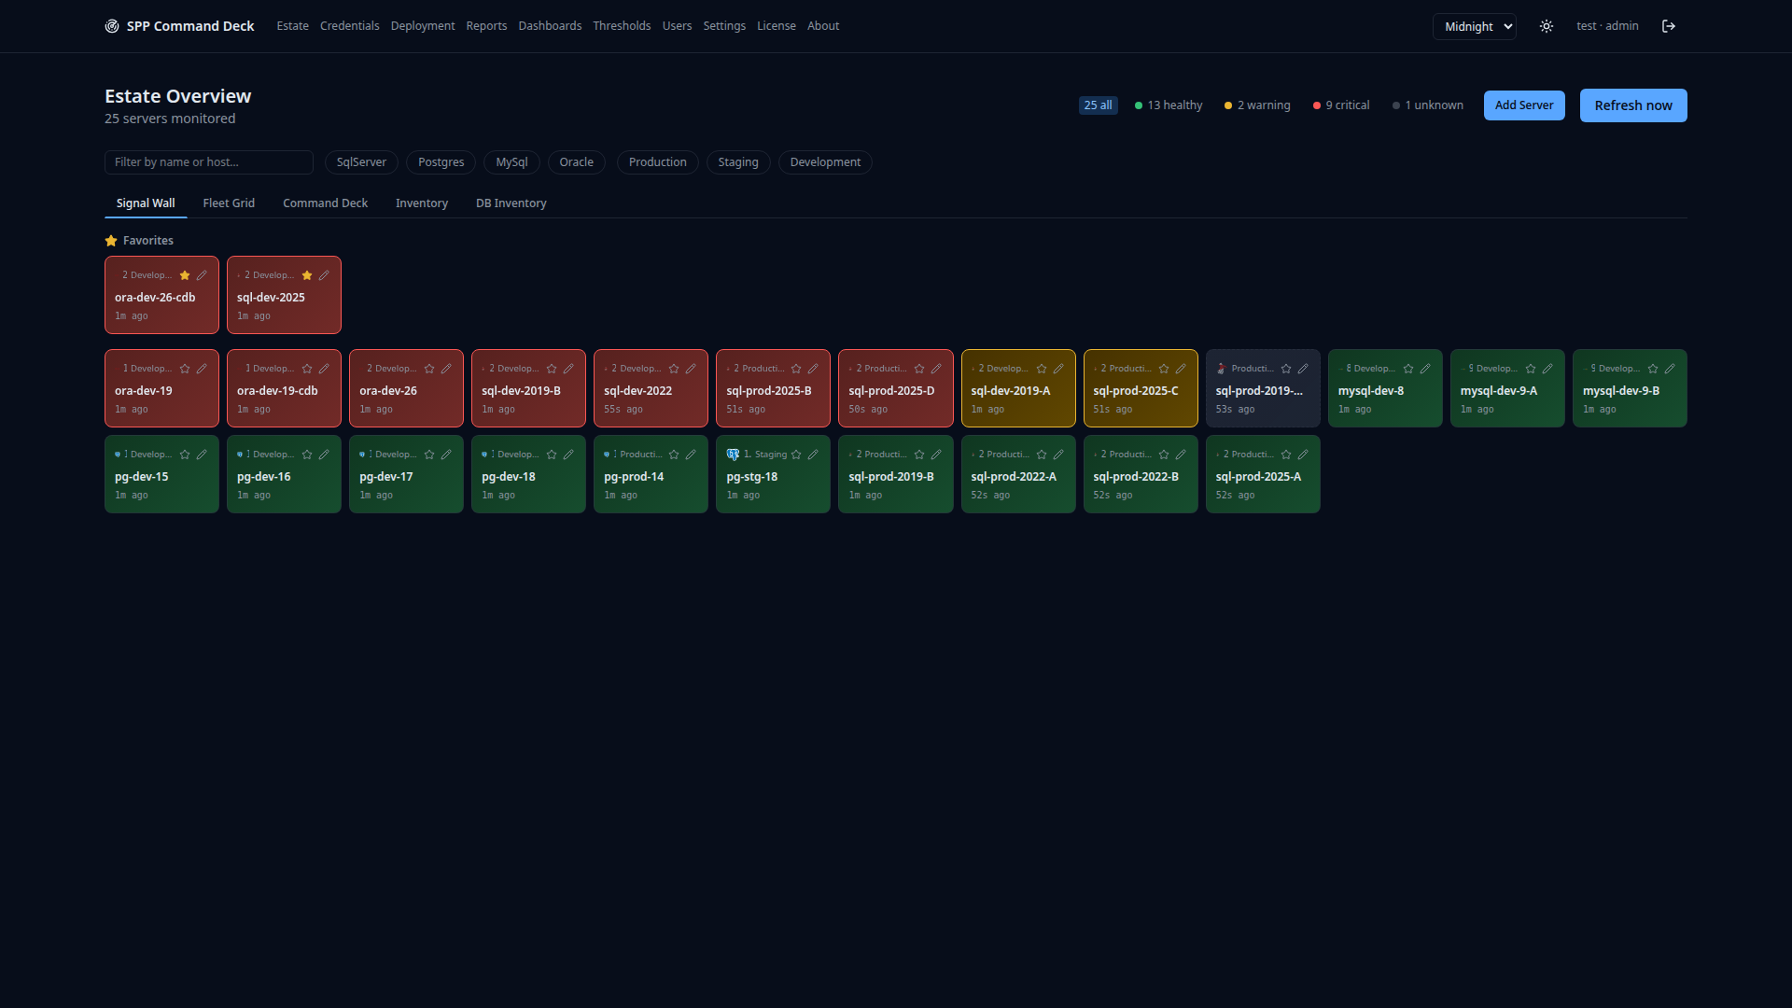Star the pg-stg-18 server card
The height and width of the screenshot is (1008, 1792).
tap(796, 455)
